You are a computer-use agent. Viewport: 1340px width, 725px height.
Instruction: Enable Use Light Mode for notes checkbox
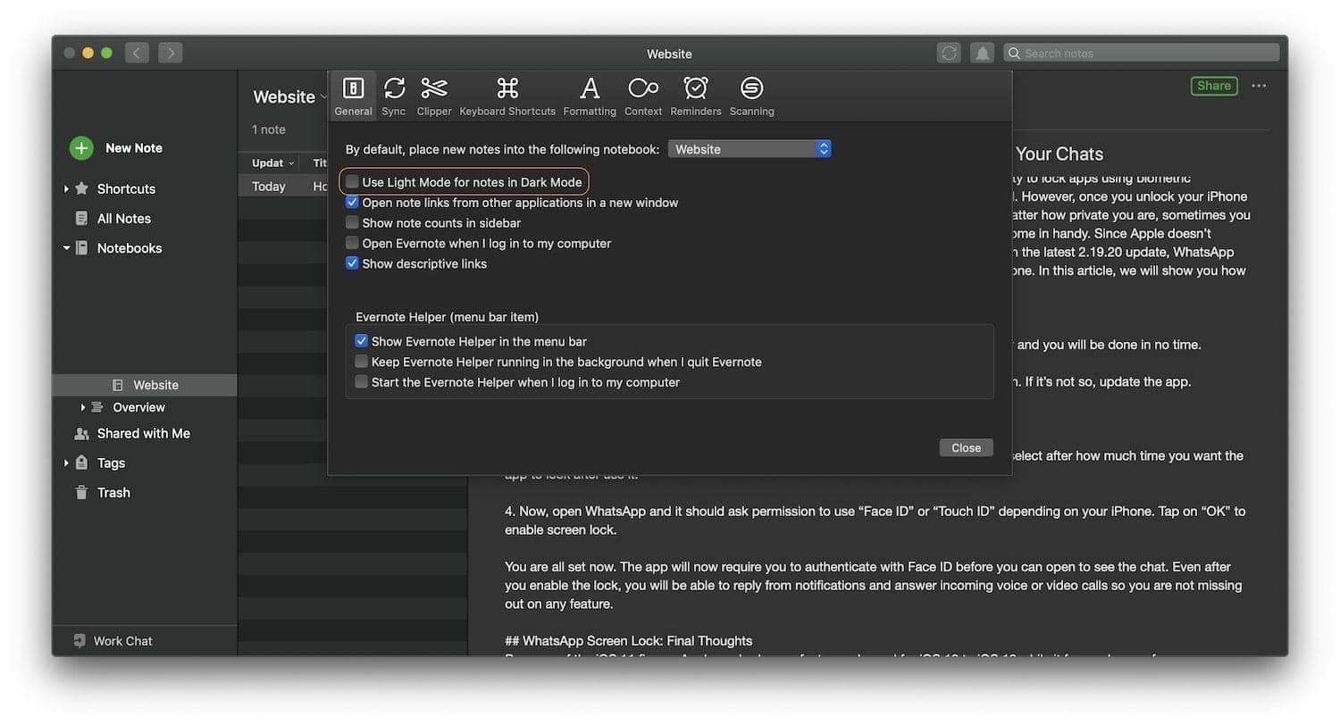tap(353, 182)
